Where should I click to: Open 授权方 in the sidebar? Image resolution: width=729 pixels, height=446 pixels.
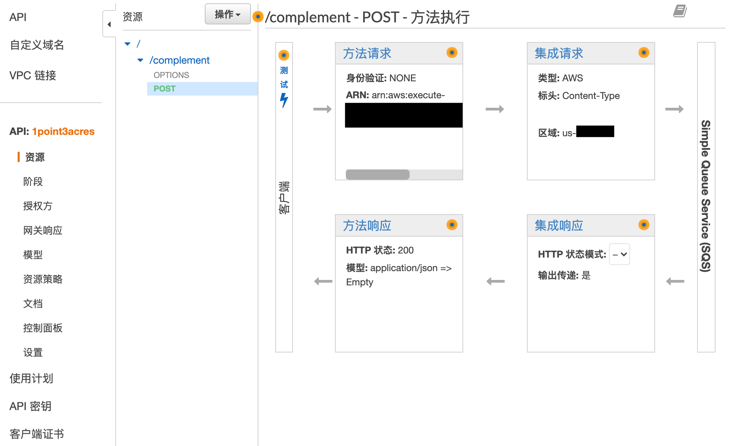click(38, 206)
